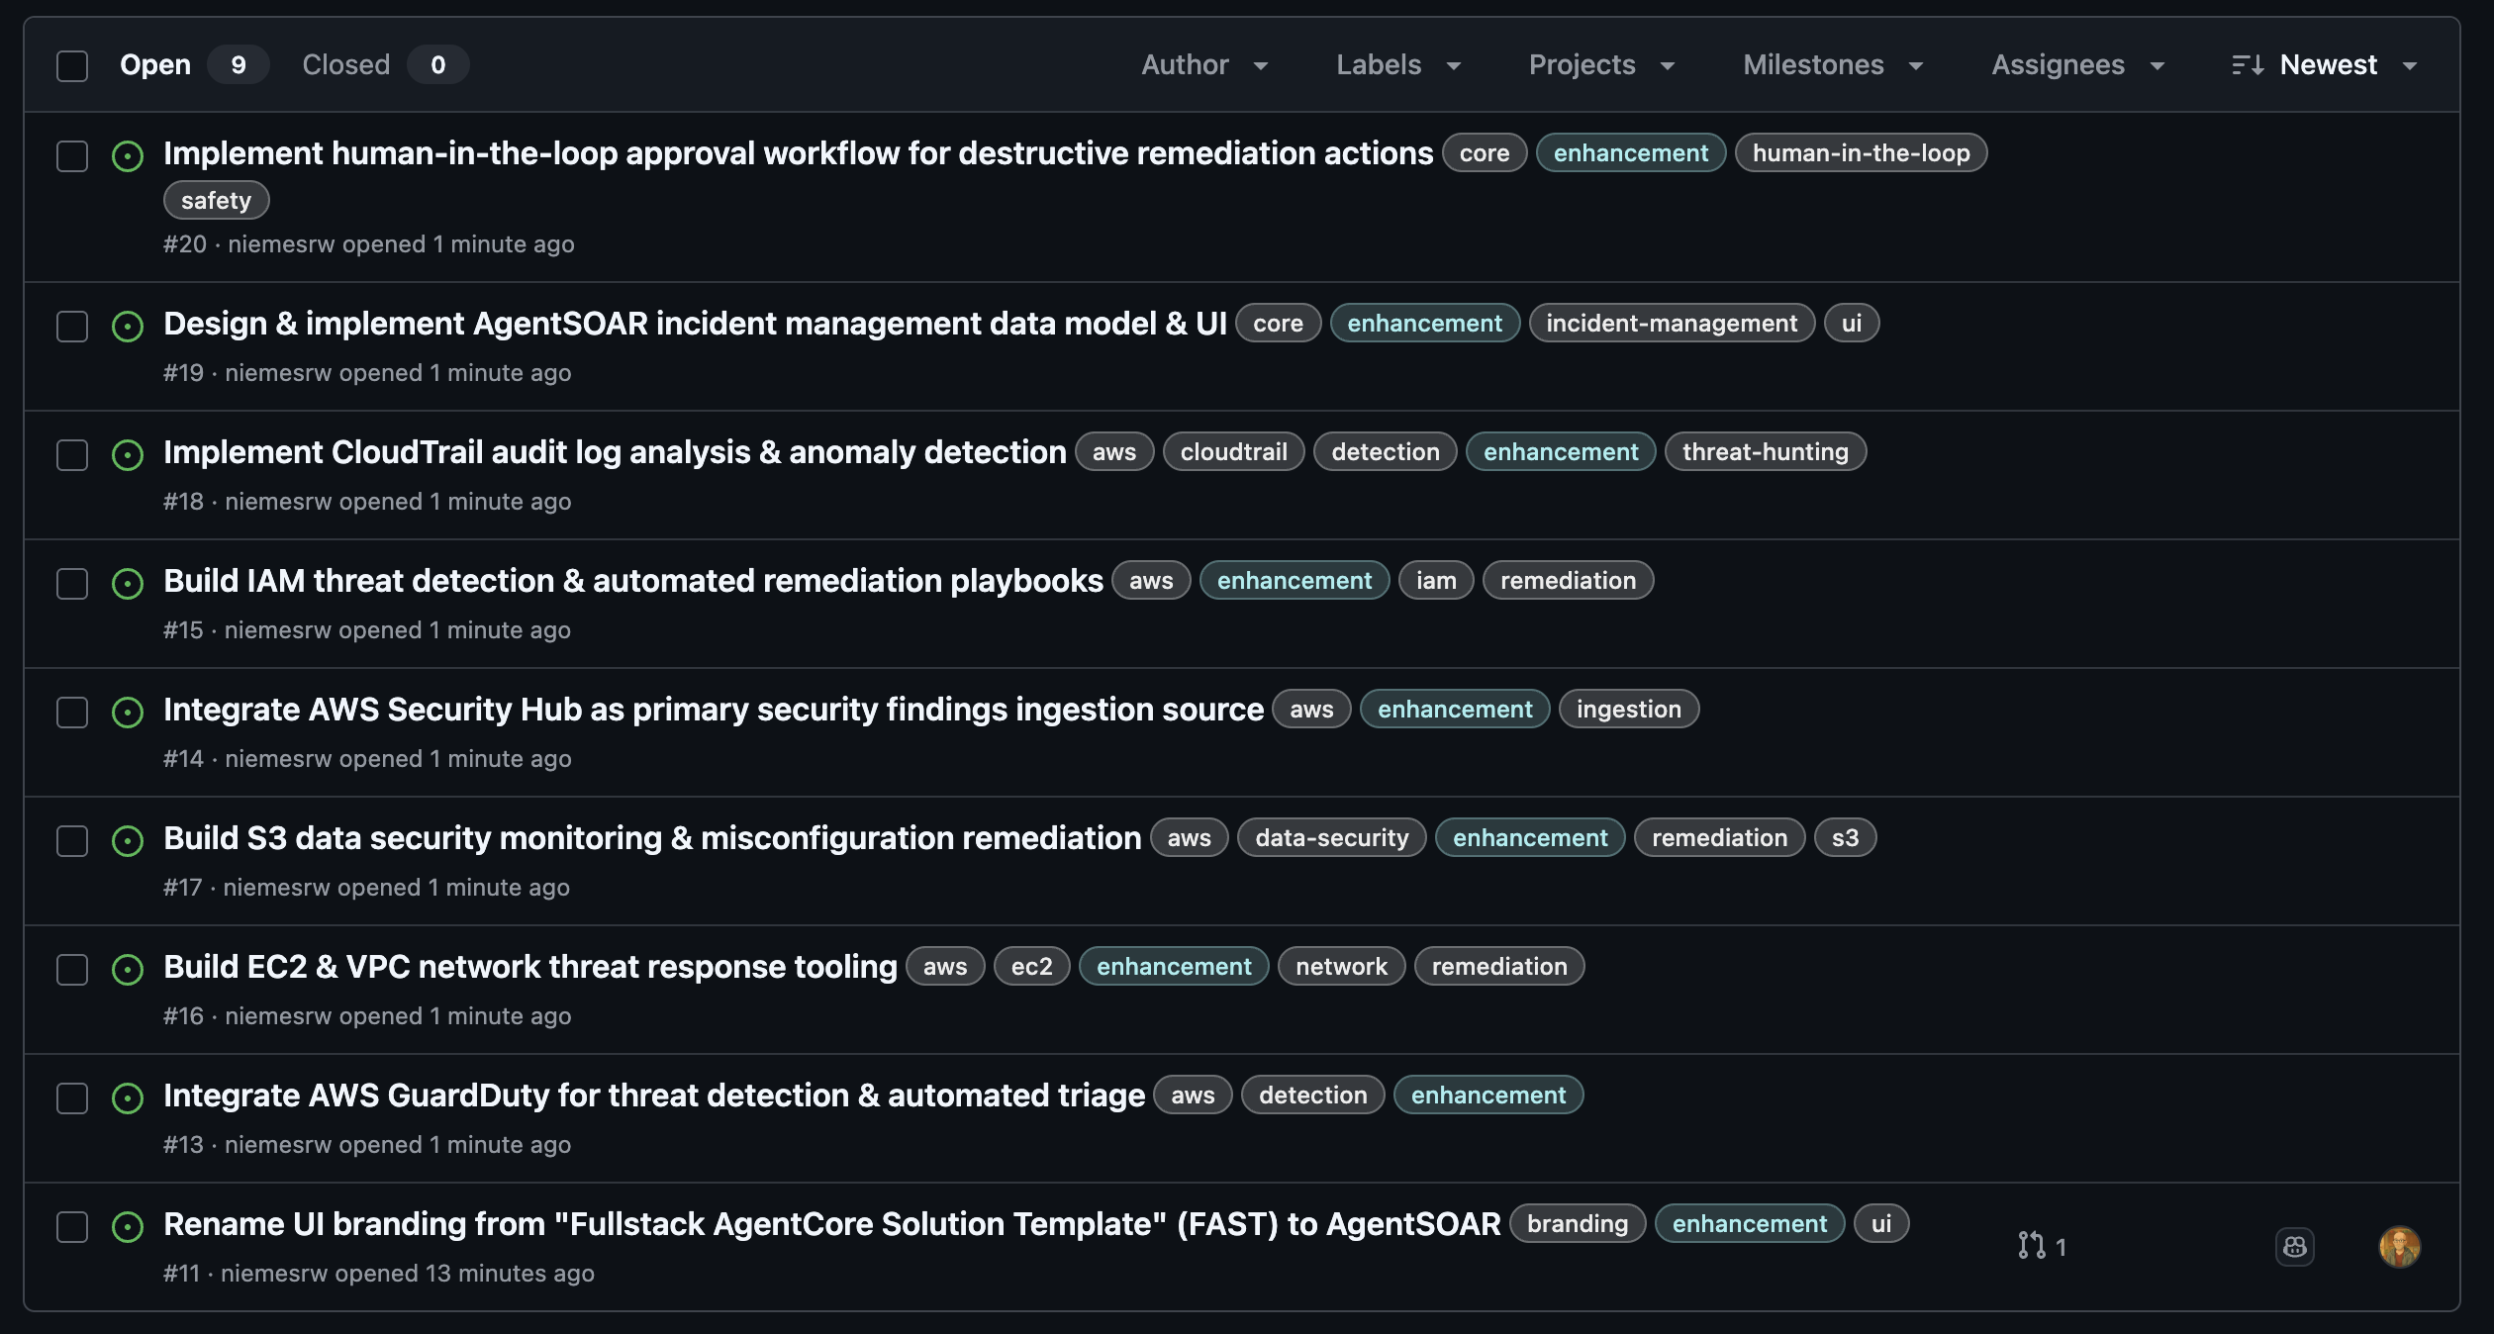Image resolution: width=2494 pixels, height=1334 pixels.
Task: Select the Open issues tab
Action: tap(154, 64)
